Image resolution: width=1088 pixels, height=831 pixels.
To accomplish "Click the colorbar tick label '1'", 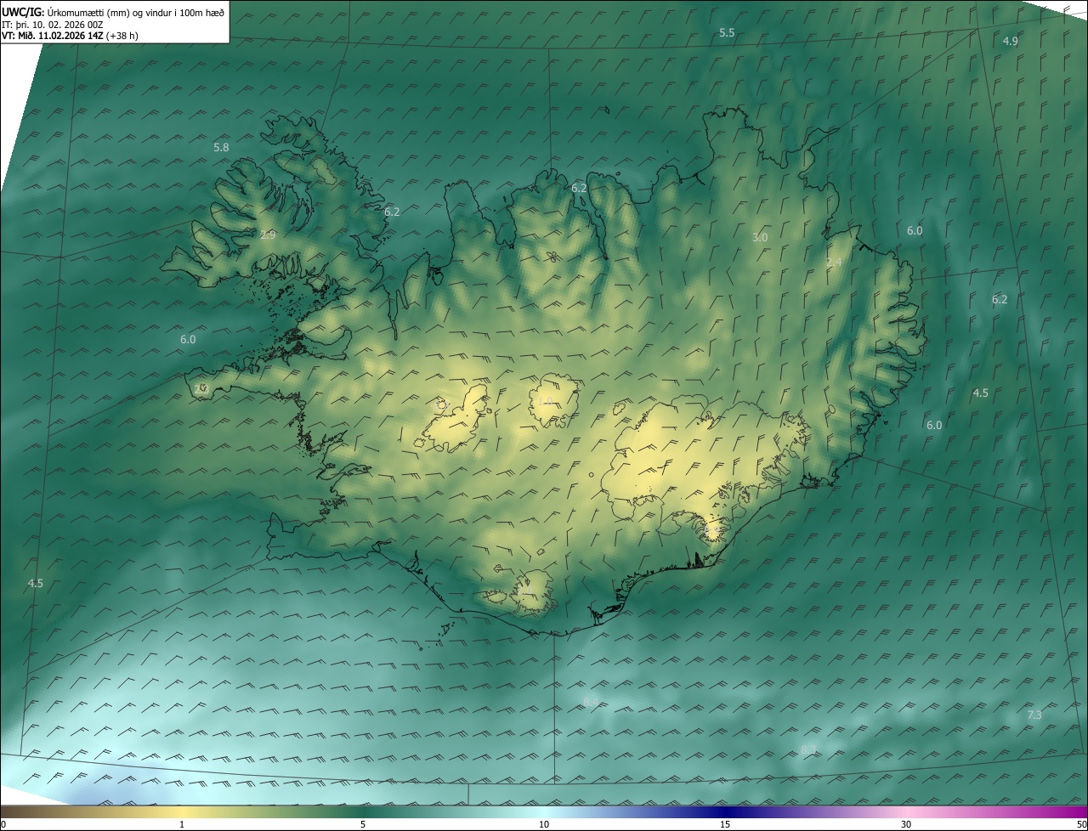I will coord(182,824).
